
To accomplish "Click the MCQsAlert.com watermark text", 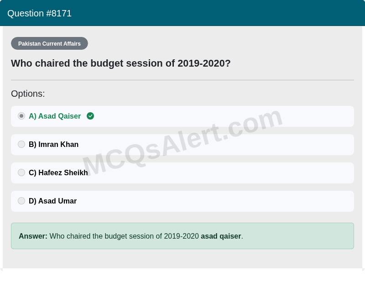I will click(x=182, y=142).
